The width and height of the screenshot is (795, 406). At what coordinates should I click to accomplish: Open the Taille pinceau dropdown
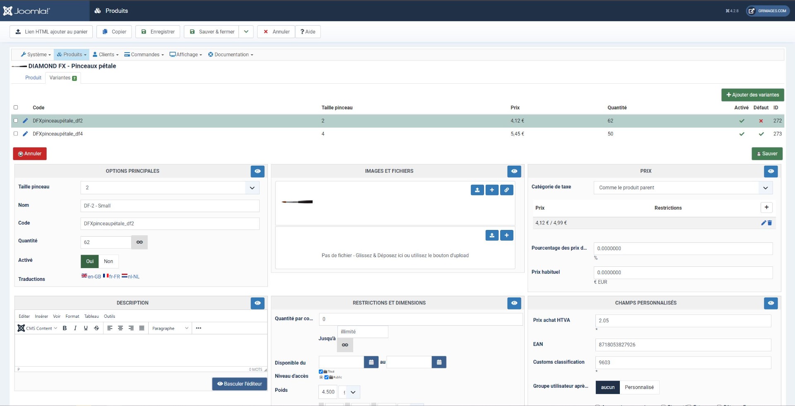(170, 188)
